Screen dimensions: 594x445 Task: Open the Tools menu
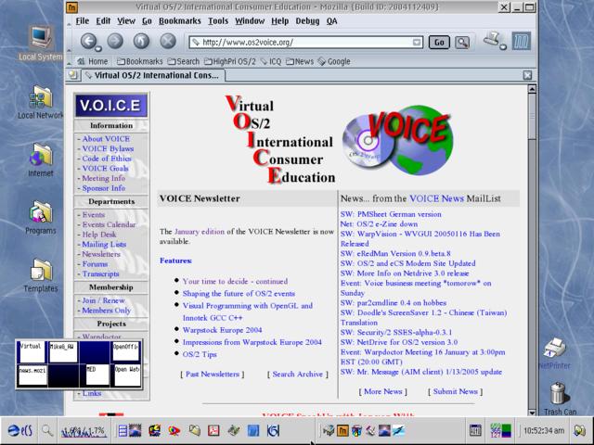(218, 20)
